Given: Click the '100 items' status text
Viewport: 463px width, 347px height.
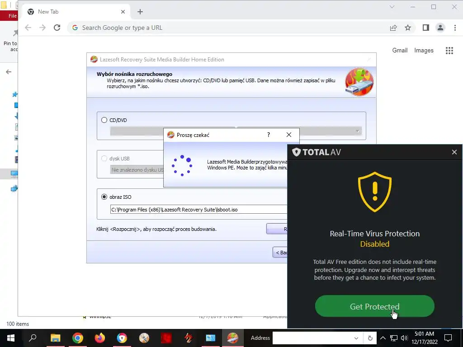Looking at the screenshot, I should pos(18,324).
